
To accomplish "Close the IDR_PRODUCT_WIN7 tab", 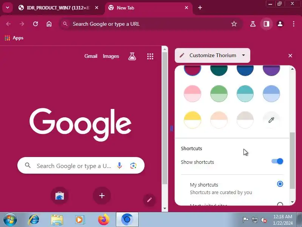I will [x=97, y=8].
